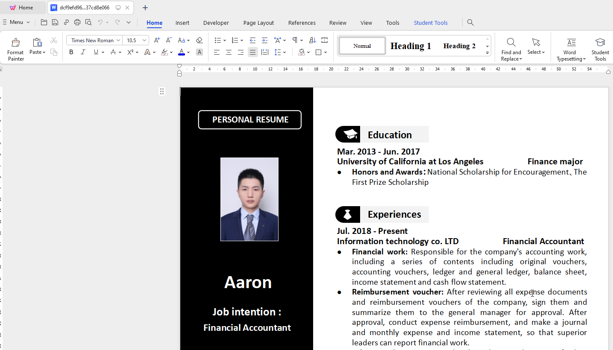The image size is (613, 350).
Task: Click the Normal style preset
Action: (362, 45)
